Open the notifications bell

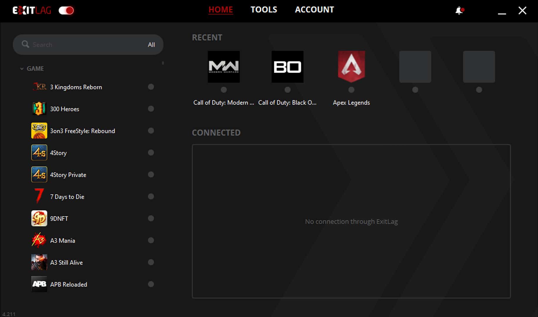(459, 10)
